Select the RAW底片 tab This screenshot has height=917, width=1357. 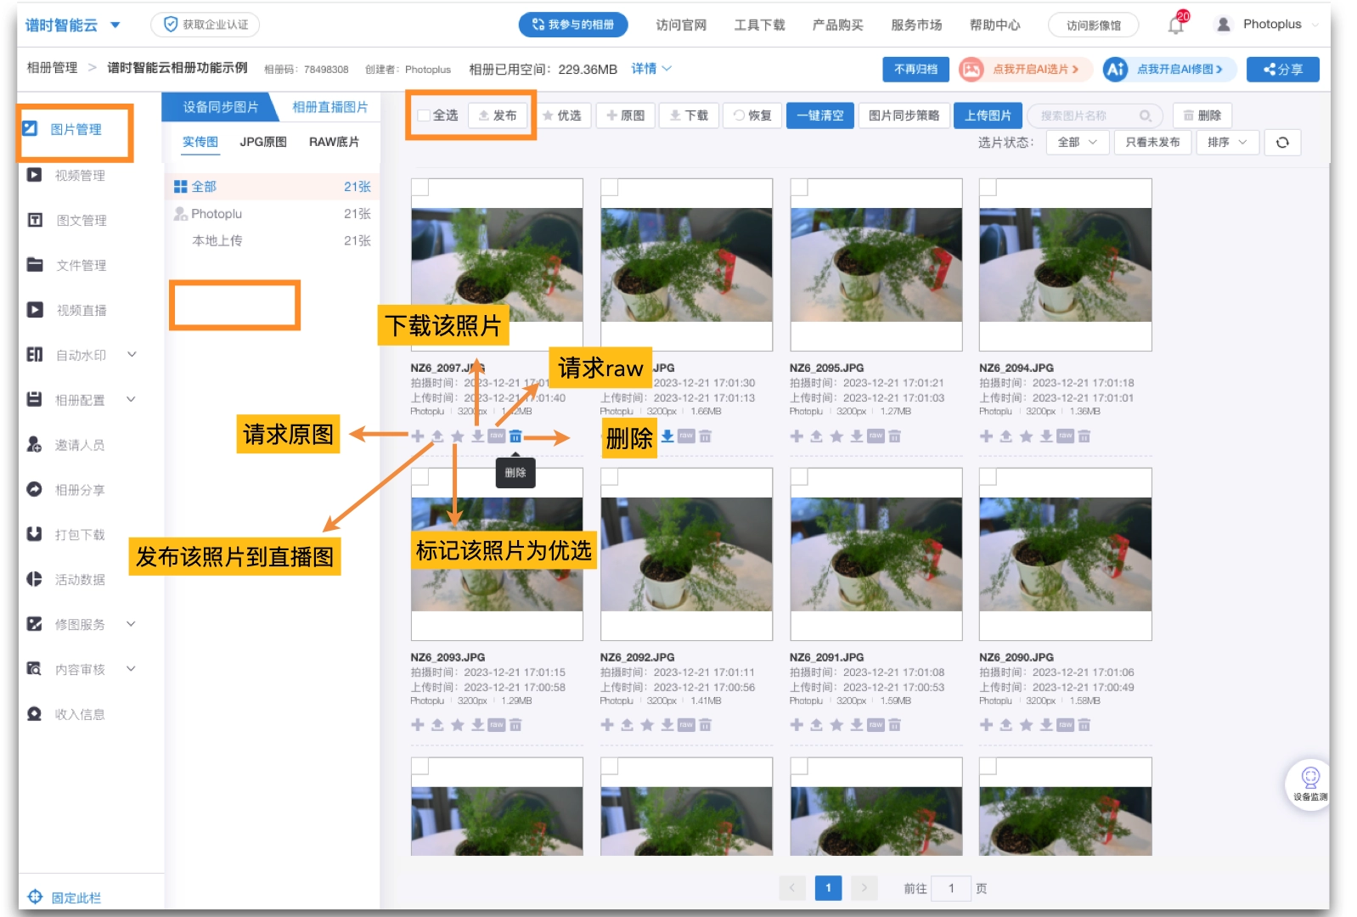tap(334, 142)
